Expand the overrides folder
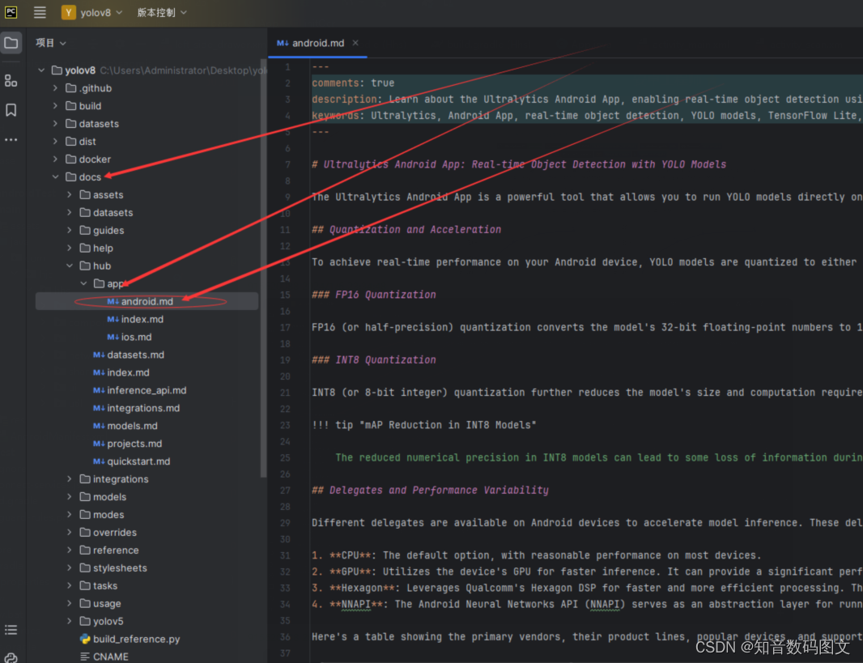 click(70, 533)
